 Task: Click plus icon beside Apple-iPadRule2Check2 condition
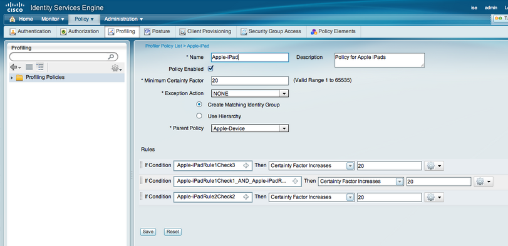click(x=246, y=197)
